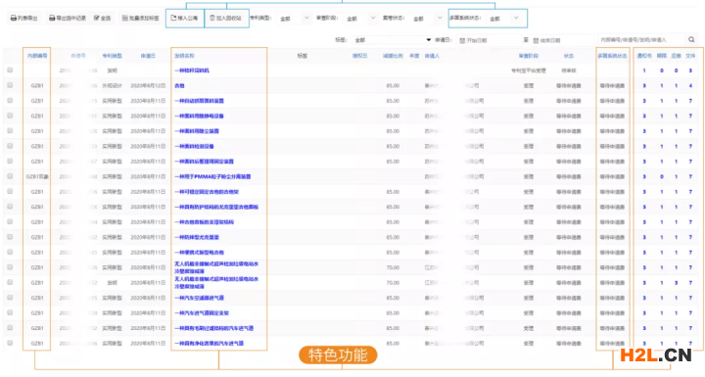Tick checkbox of 一种汽车空调进气道 row
This screenshot has width=705, height=377.
[10, 298]
